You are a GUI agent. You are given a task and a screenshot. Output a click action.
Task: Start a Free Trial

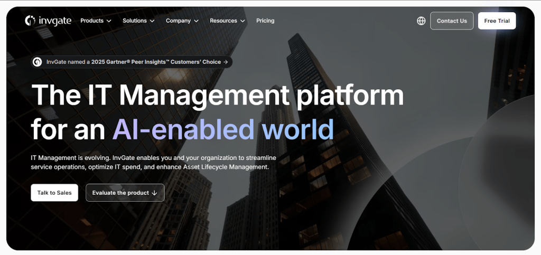(x=497, y=21)
